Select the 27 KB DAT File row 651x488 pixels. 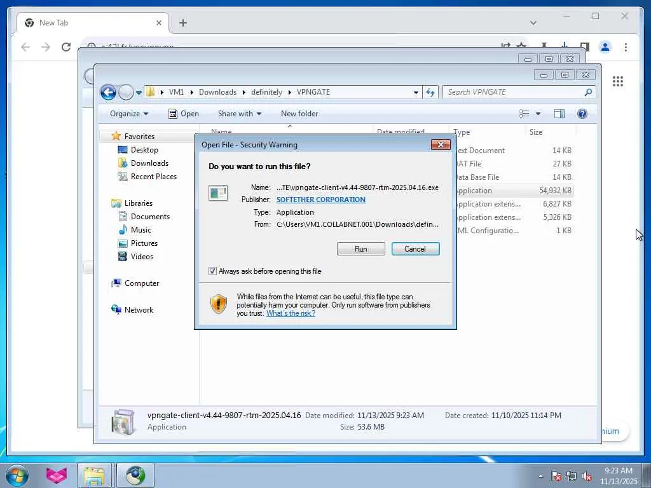pyautogui.click(x=515, y=164)
